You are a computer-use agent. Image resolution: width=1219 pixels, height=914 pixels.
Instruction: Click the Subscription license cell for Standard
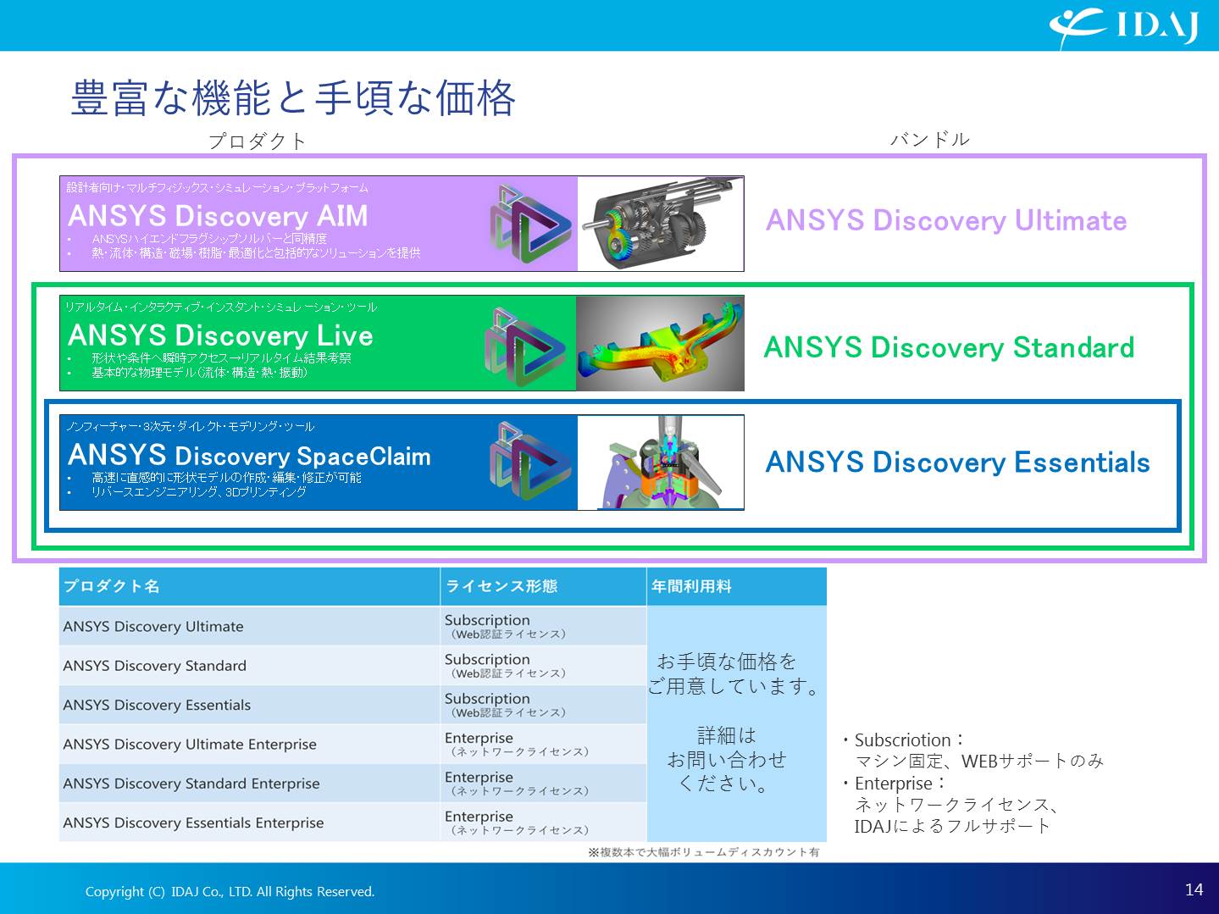[x=543, y=666]
